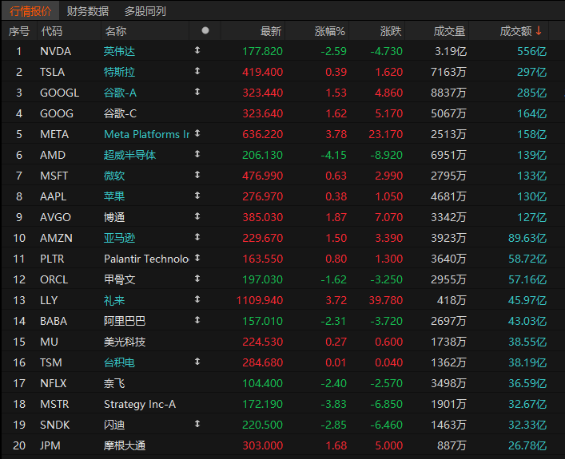The image size is (565, 459).
Task: Select the GOOG ticker code
Action: click(57, 113)
